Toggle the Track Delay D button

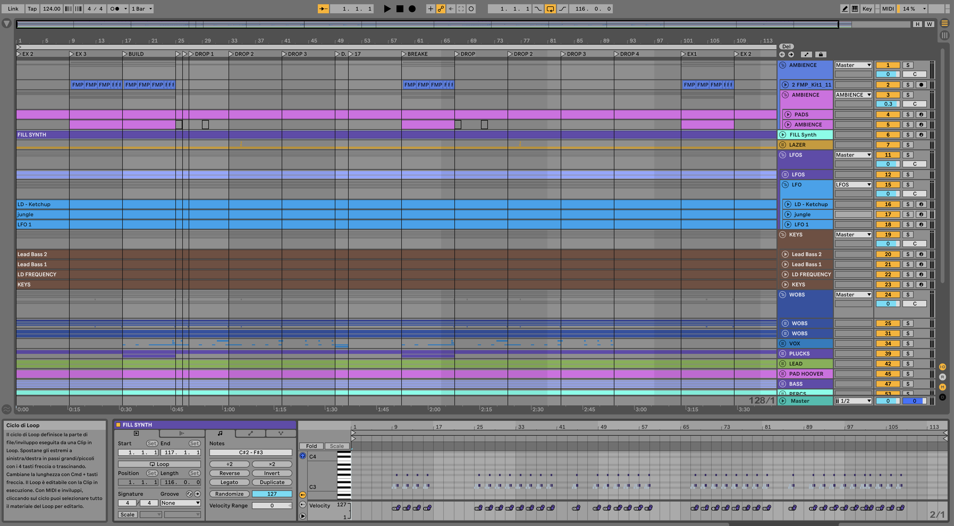943,397
